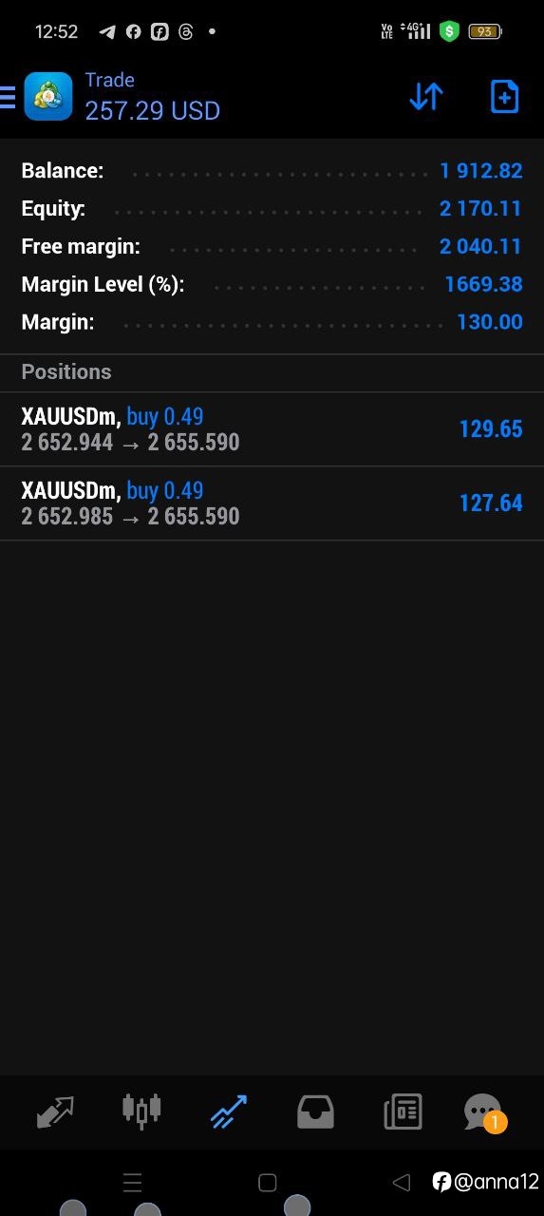
Task: Select second XAUUSDm buy position at 2 652.985
Action: 272,503
